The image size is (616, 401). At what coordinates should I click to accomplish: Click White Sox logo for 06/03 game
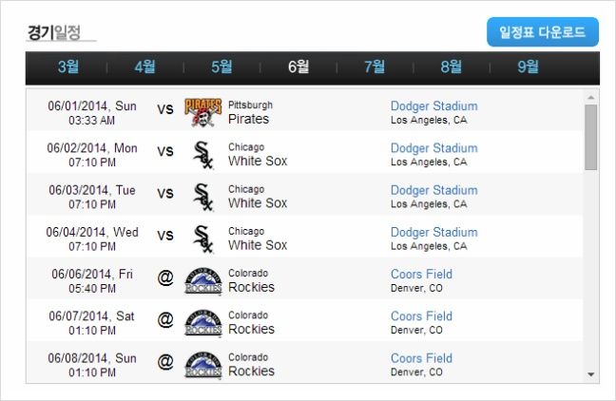coord(203,197)
